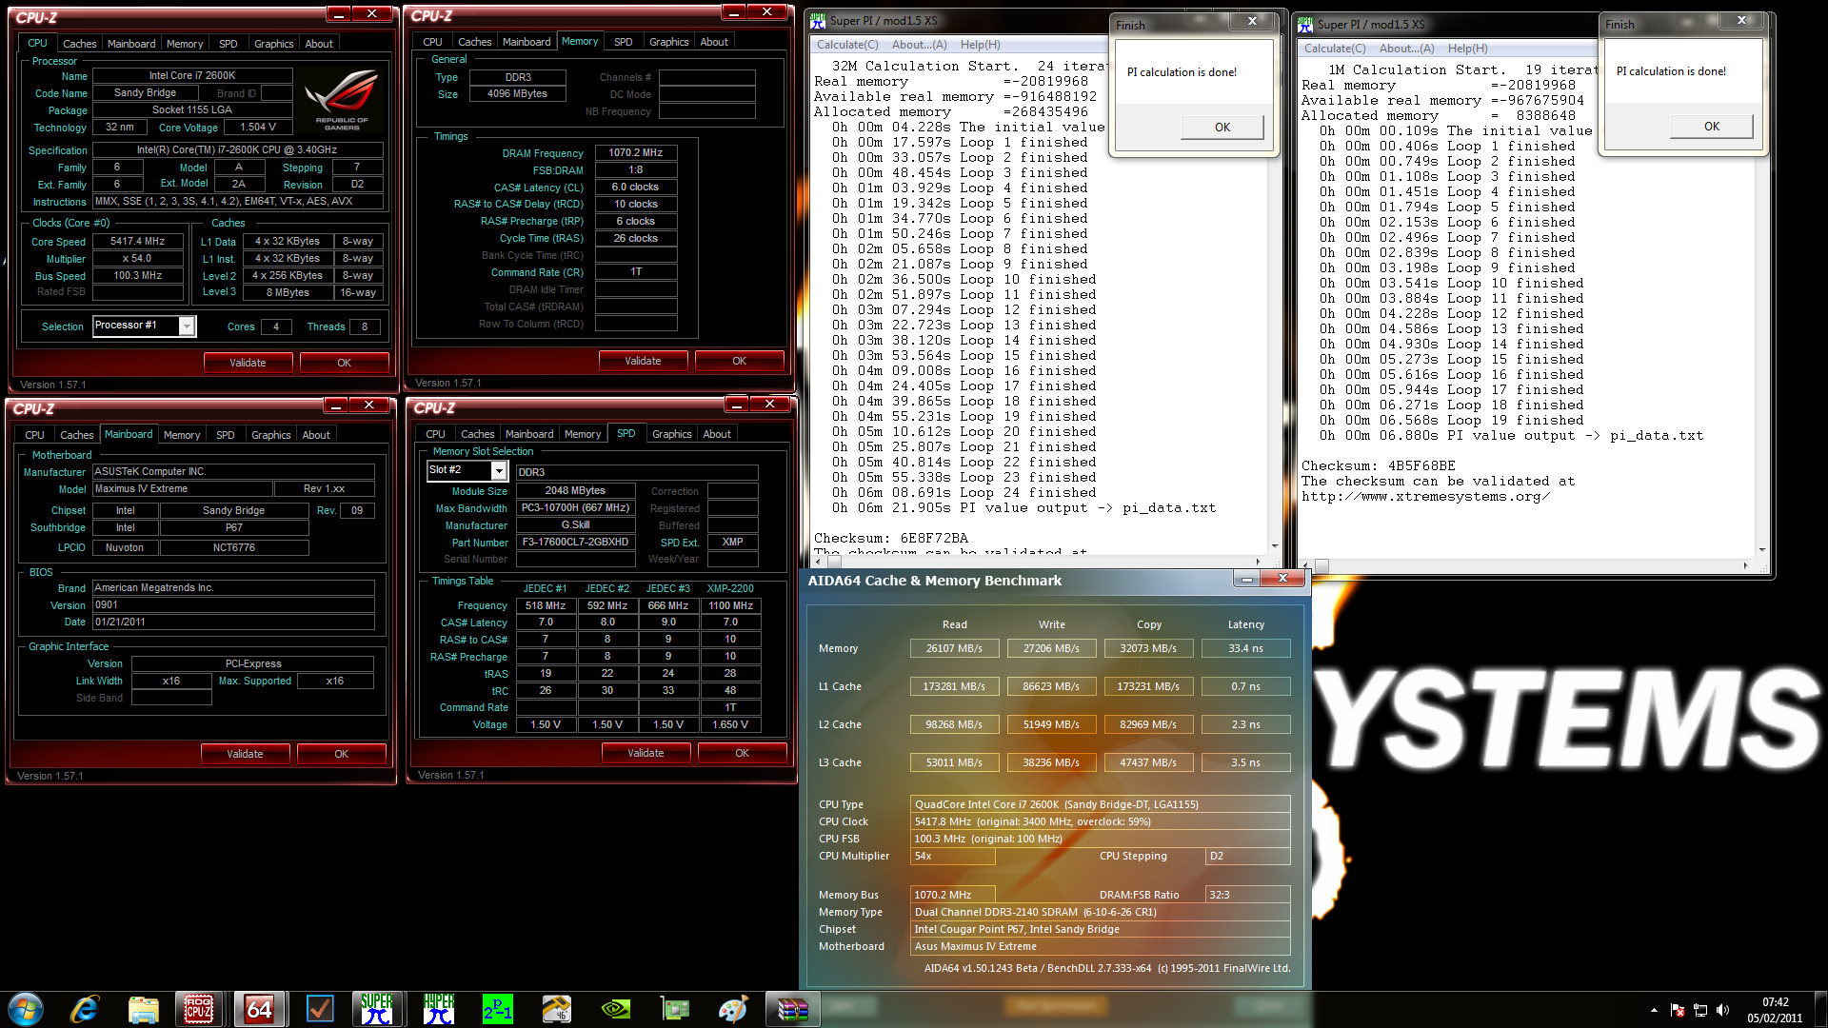Screen dimensions: 1828x1028
Task: Switch to Super PI taskbar icon
Action: tap(377, 1009)
